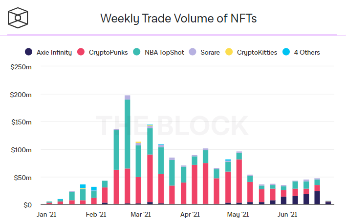Click the $250m y-axis label
This screenshot has width=347, height=223.
point(21,67)
